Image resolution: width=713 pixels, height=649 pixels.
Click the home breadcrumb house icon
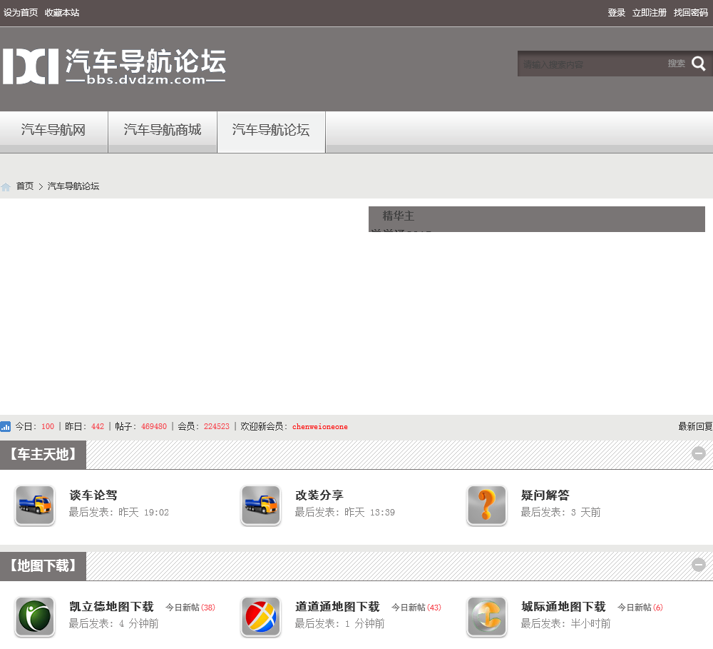[x=6, y=187]
